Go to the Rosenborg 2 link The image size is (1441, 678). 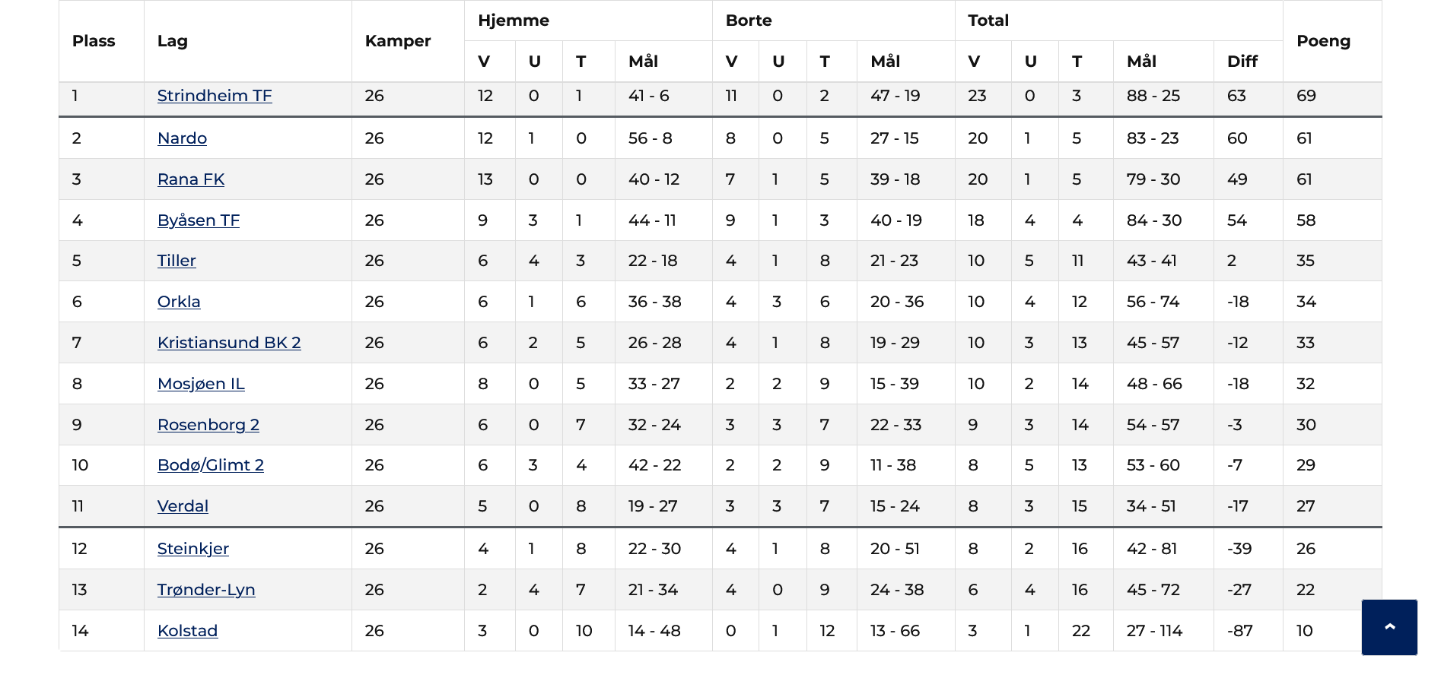click(x=208, y=425)
